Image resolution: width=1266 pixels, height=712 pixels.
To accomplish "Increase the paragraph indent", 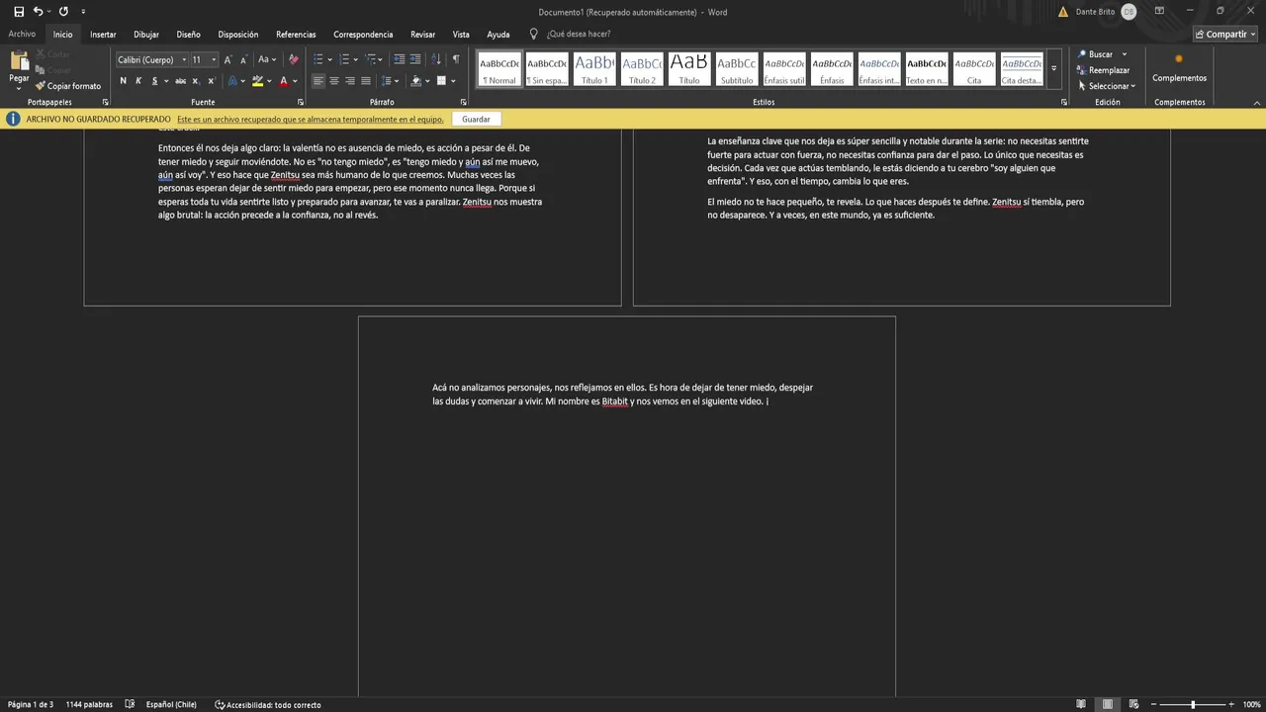I will coord(415,59).
